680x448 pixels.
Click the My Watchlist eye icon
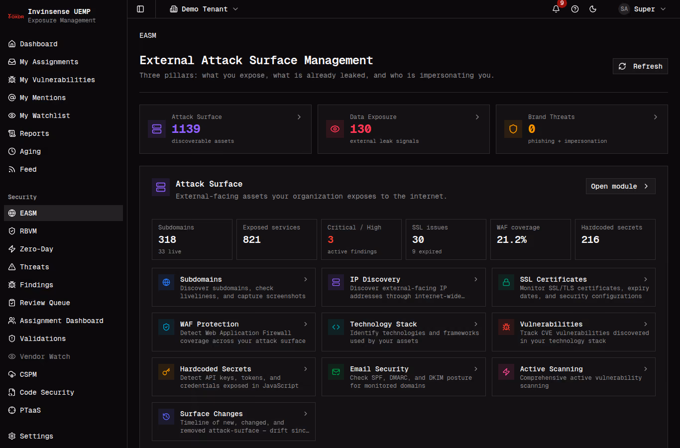click(x=12, y=115)
